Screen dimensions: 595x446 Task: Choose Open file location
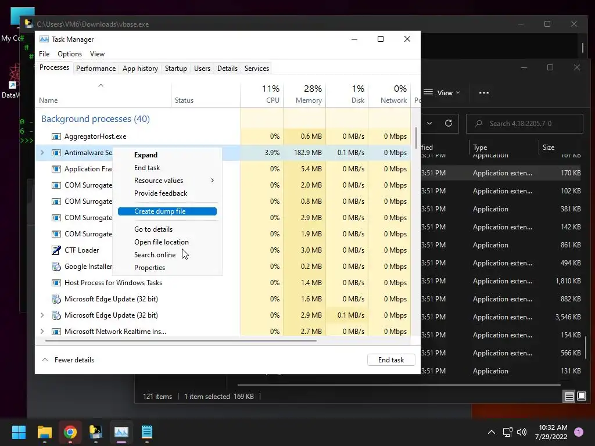coord(167,242)
